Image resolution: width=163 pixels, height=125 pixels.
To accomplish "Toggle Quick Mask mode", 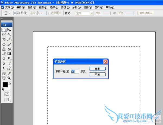I will pyautogui.click(x=7, y=94).
